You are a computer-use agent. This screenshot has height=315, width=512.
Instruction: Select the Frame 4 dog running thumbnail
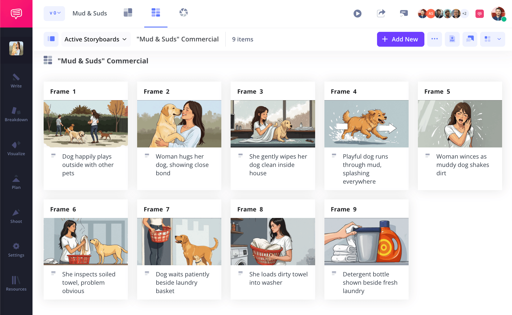(x=366, y=124)
